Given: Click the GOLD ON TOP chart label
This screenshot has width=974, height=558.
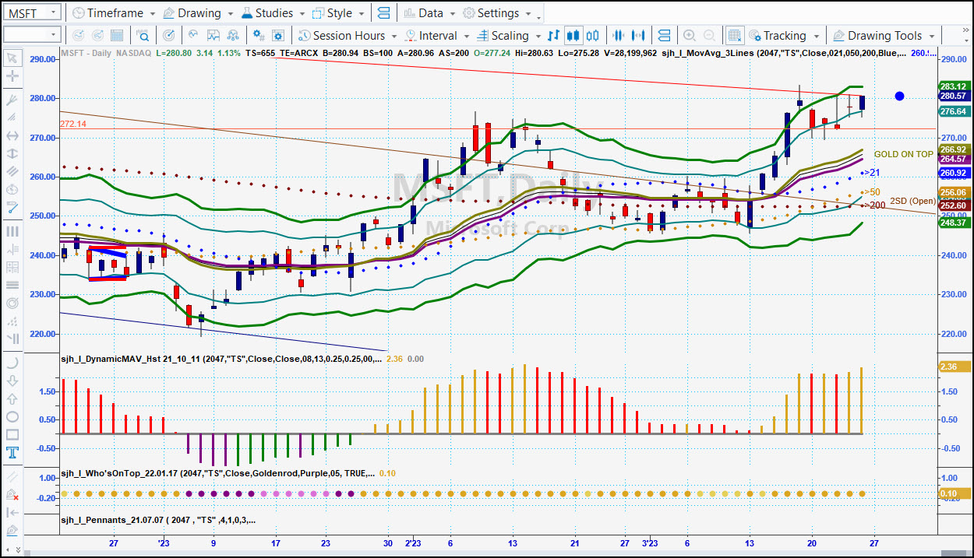Looking at the screenshot, I should (x=903, y=154).
